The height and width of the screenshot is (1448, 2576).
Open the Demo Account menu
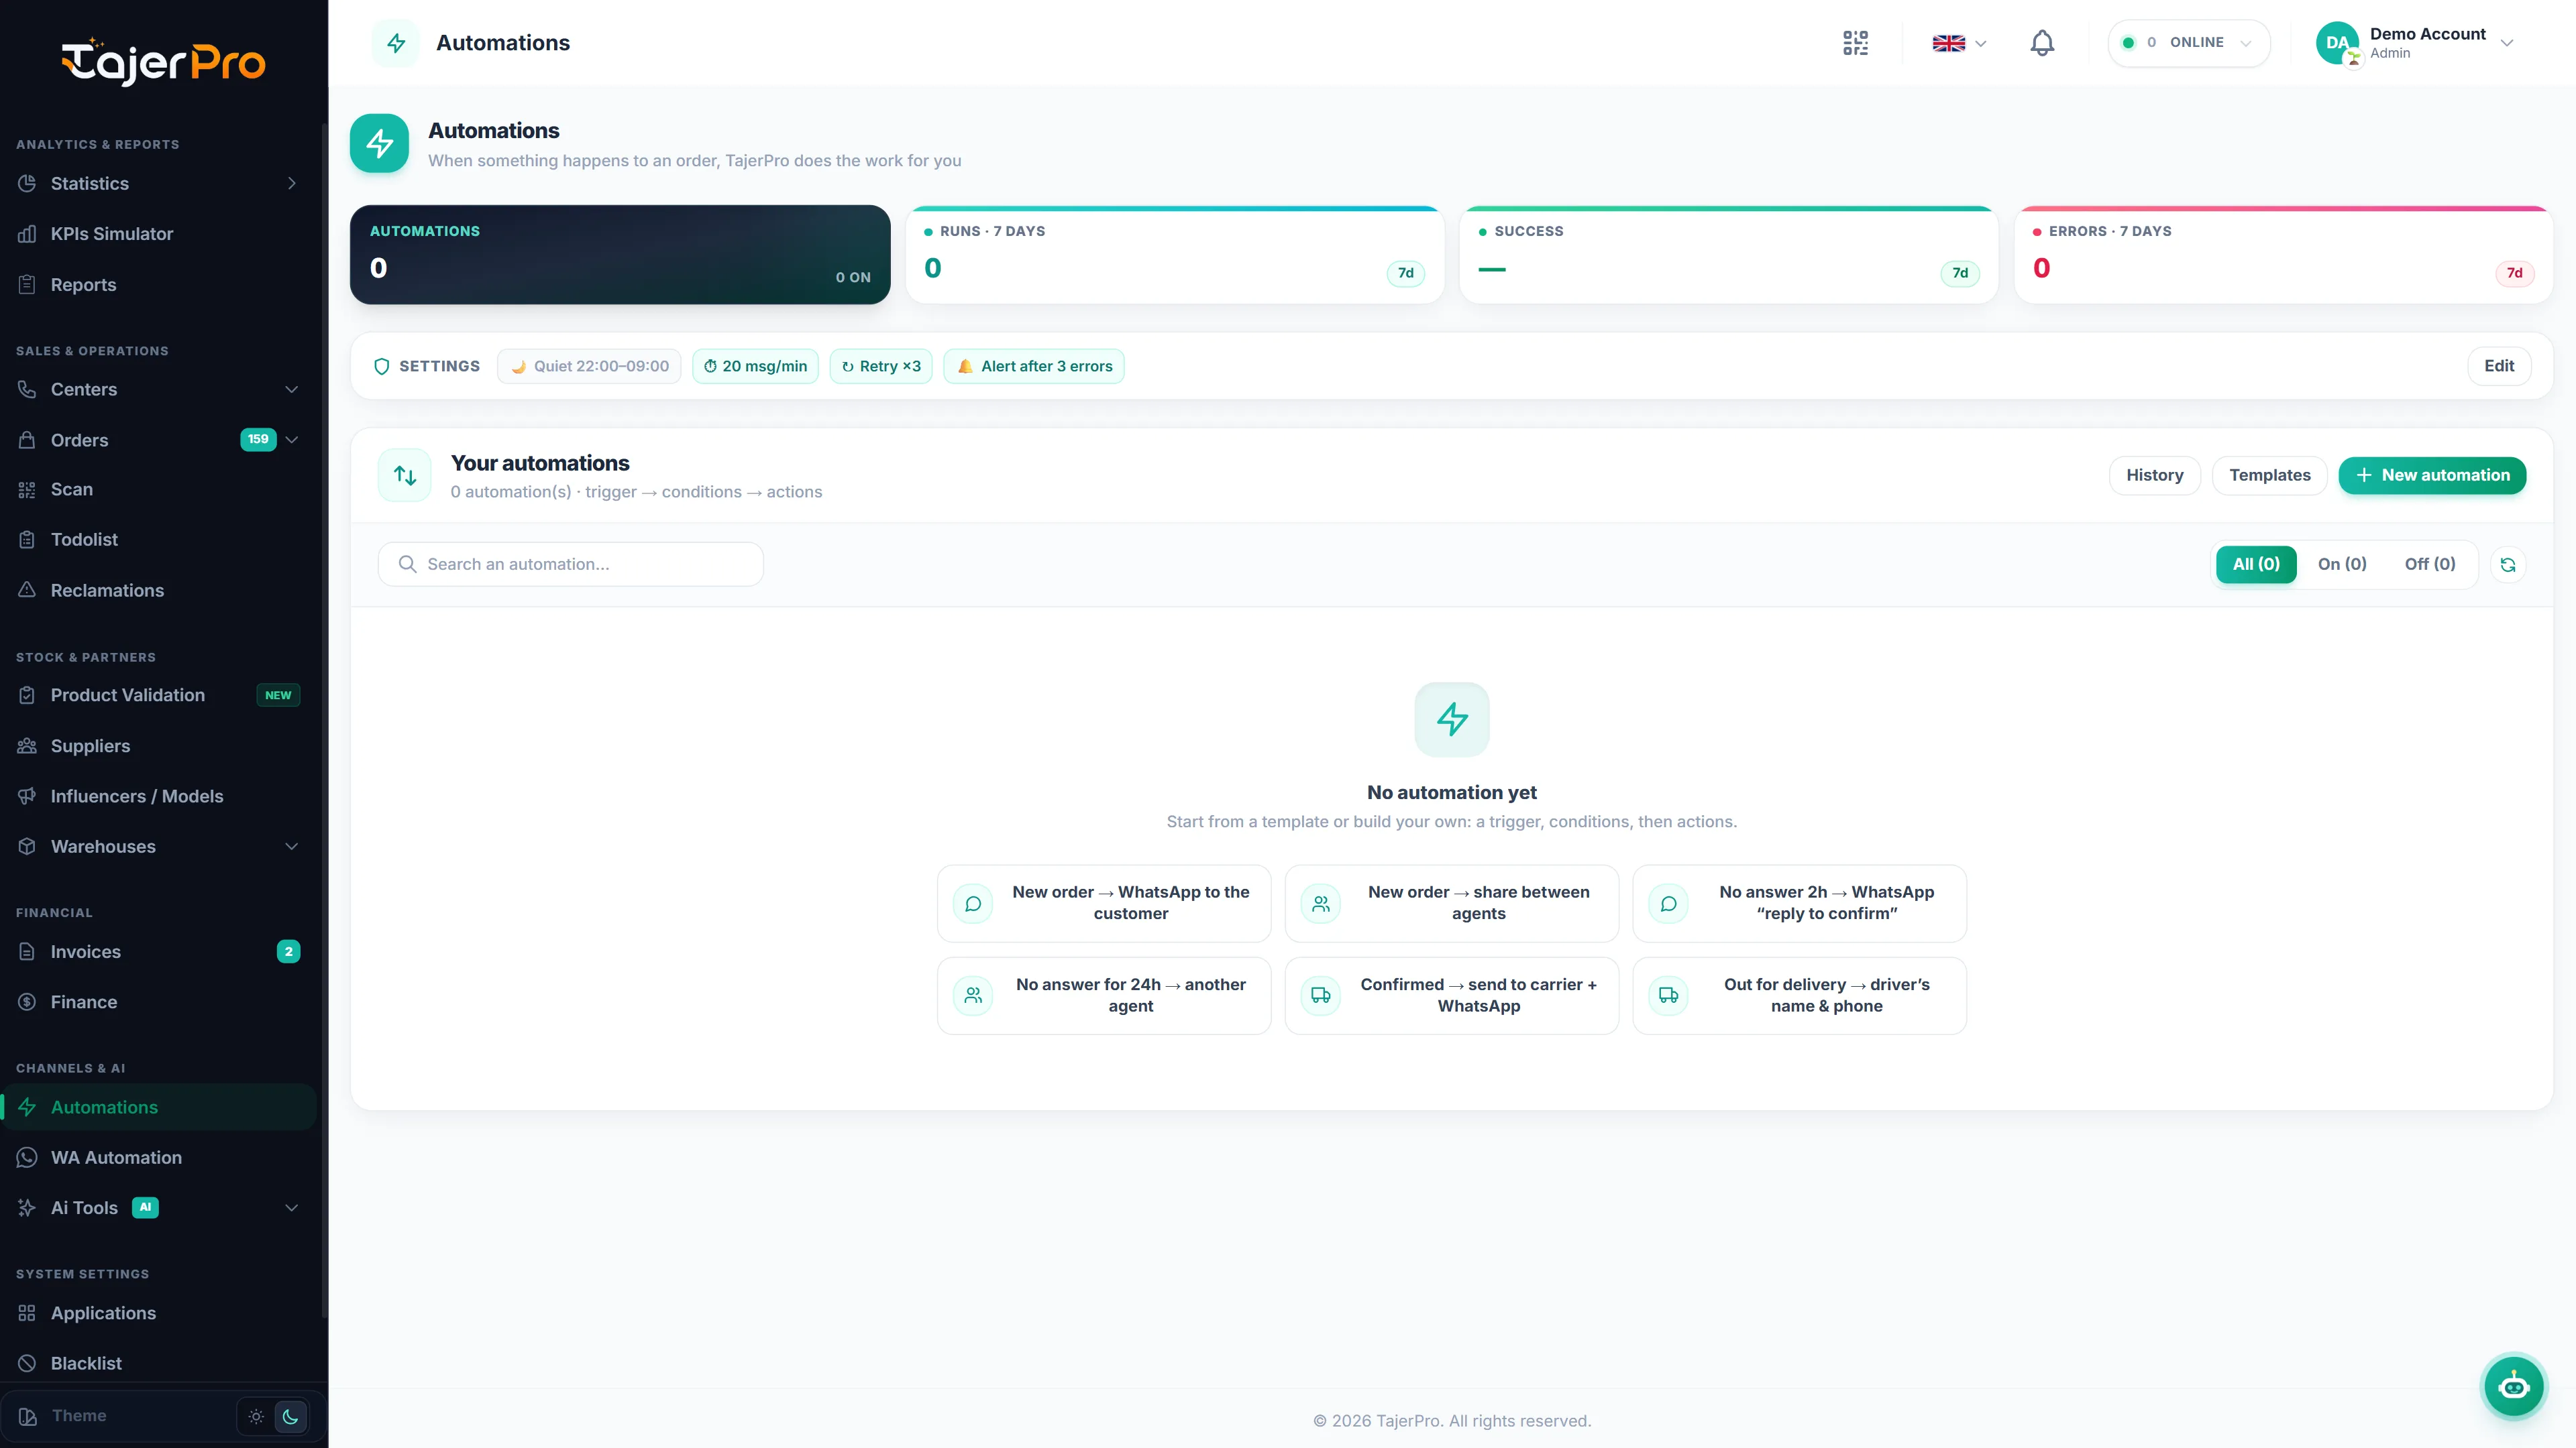pyautogui.click(x=2414, y=43)
